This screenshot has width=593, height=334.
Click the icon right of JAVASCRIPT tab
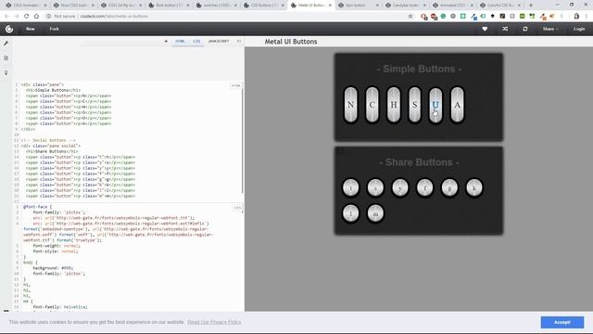pos(239,41)
